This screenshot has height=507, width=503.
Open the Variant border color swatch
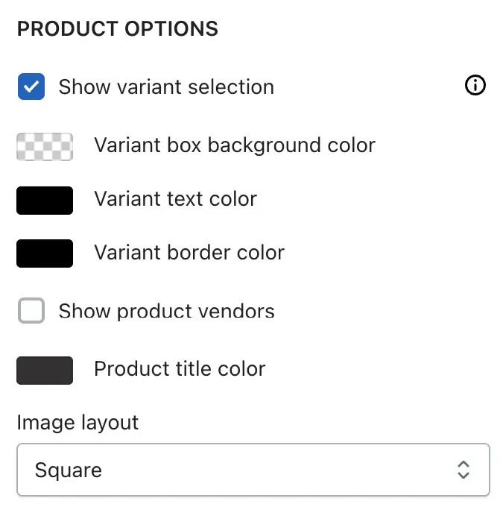[x=45, y=253]
